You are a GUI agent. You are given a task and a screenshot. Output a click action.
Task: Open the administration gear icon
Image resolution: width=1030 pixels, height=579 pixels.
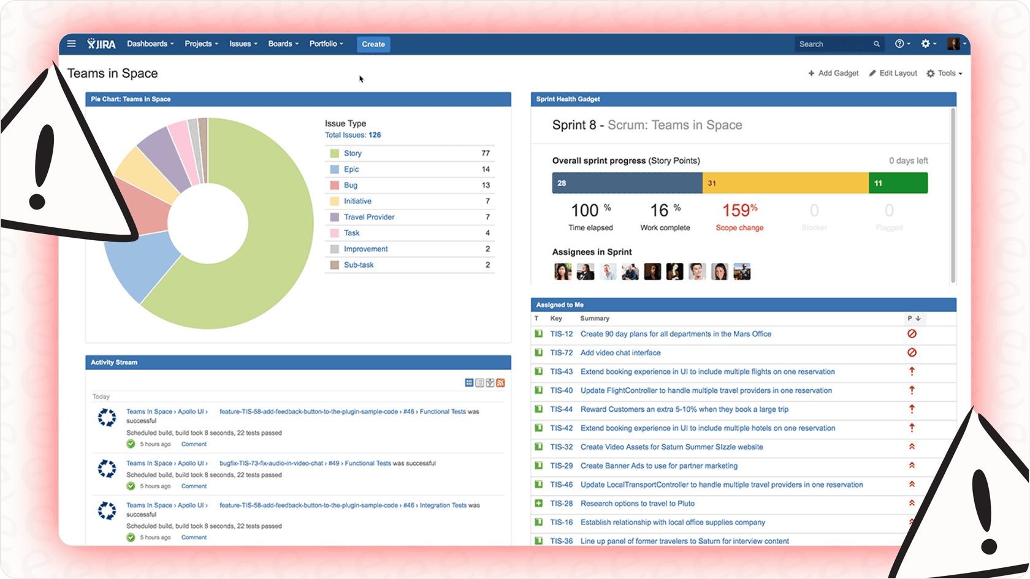(925, 44)
